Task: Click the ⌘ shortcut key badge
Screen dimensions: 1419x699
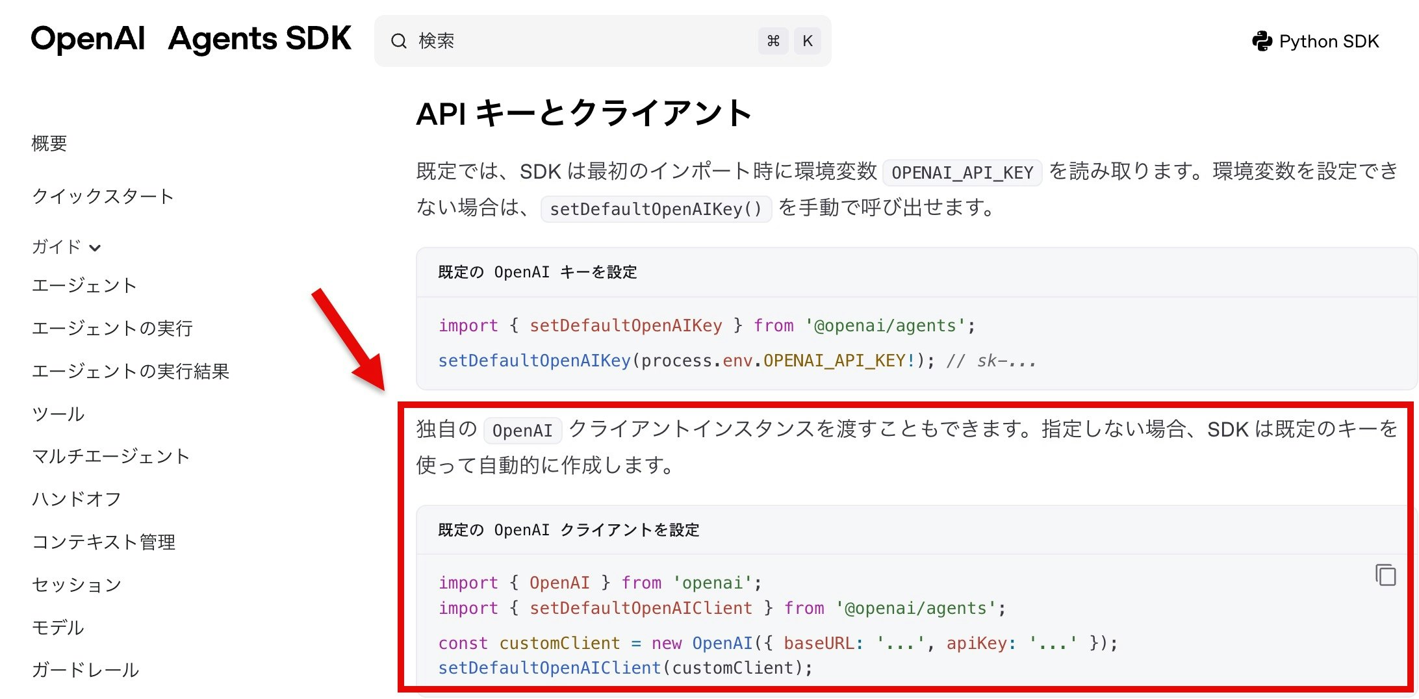Action: pyautogui.click(x=773, y=41)
